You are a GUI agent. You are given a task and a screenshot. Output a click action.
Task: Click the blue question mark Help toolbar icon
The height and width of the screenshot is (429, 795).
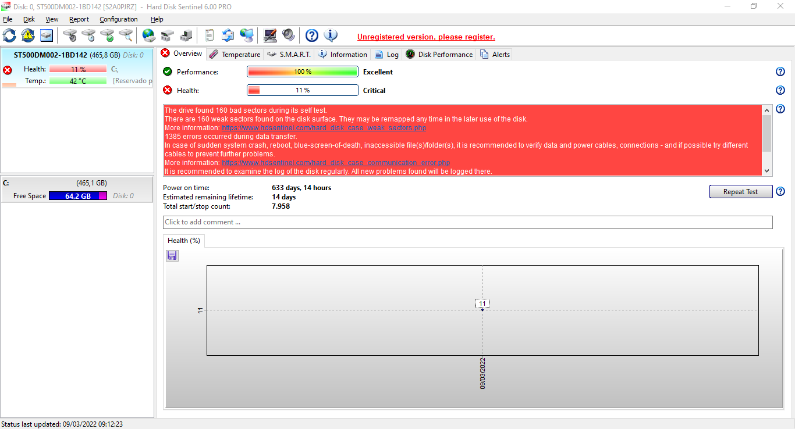point(312,35)
